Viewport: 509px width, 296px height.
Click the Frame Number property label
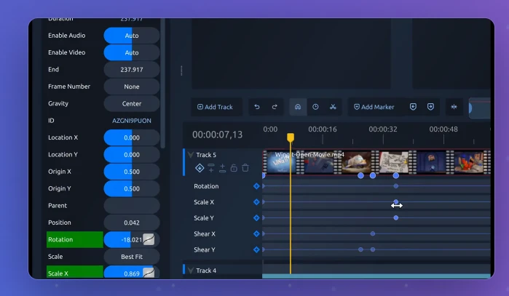pyautogui.click(x=69, y=87)
